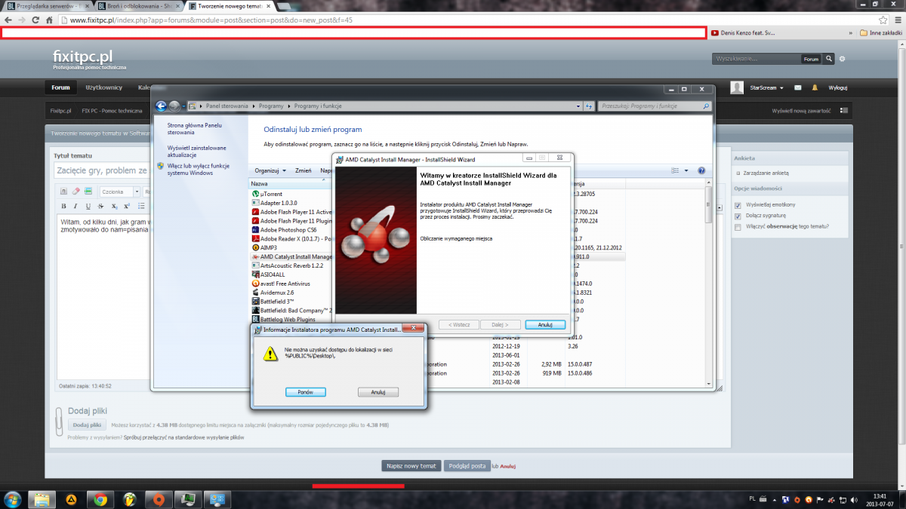Switch to the Broń i odblokowania browser tab

click(140, 5)
